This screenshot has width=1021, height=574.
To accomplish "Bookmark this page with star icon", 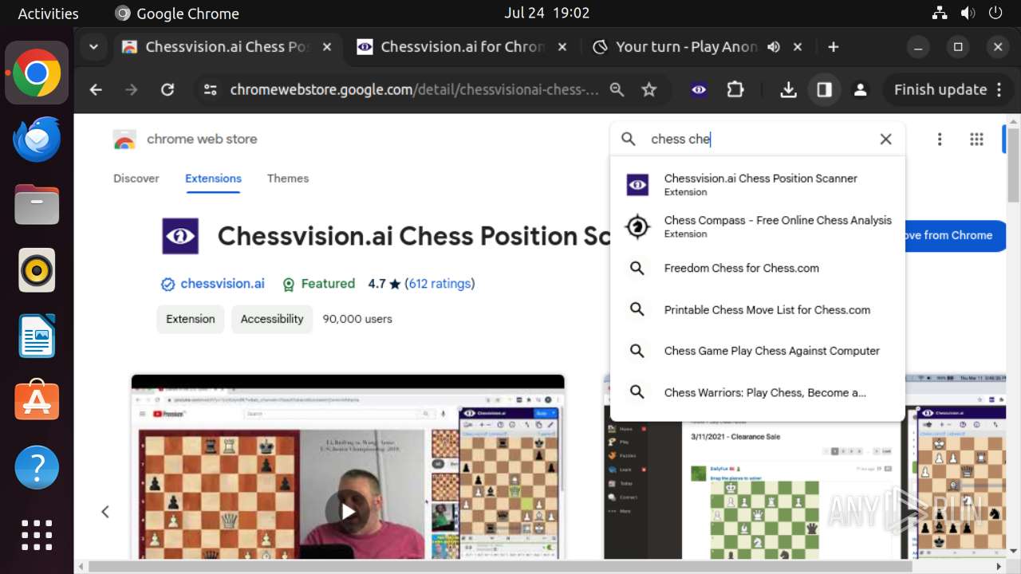I will [x=649, y=90].
